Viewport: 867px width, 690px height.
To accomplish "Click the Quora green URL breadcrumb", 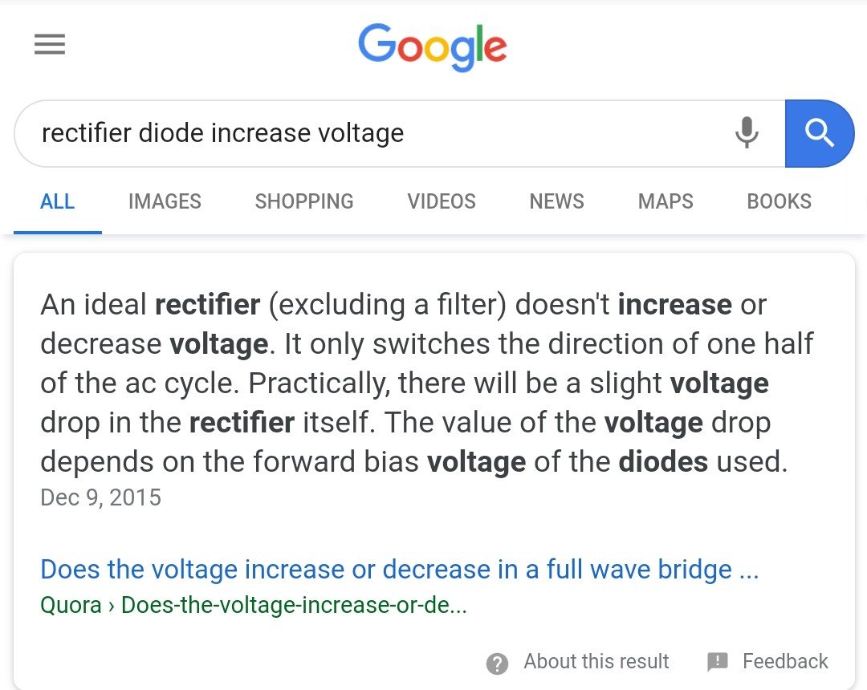I will pyautogui.click(x=254, y=605).
